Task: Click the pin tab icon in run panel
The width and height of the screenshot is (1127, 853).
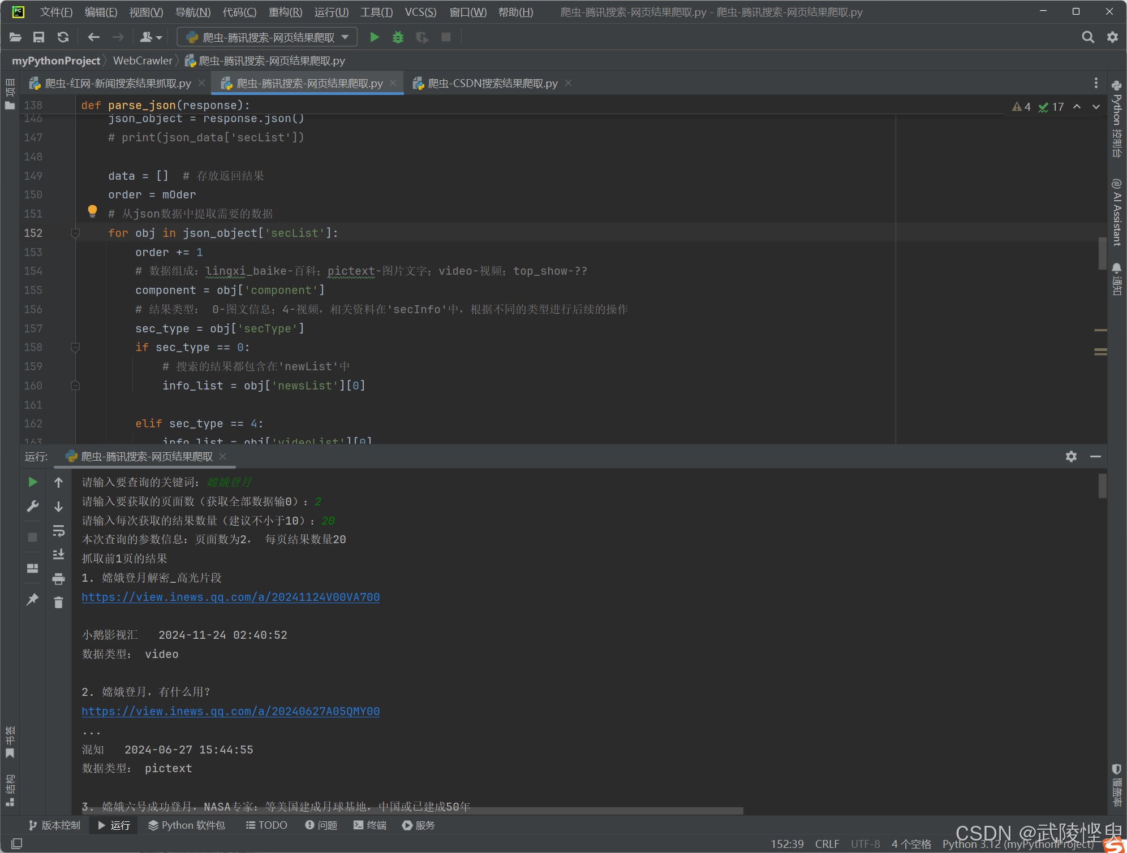Action: point(32,599)
